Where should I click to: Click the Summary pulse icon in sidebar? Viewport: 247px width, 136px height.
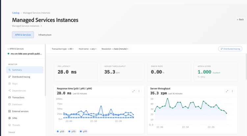pos(10,70)
